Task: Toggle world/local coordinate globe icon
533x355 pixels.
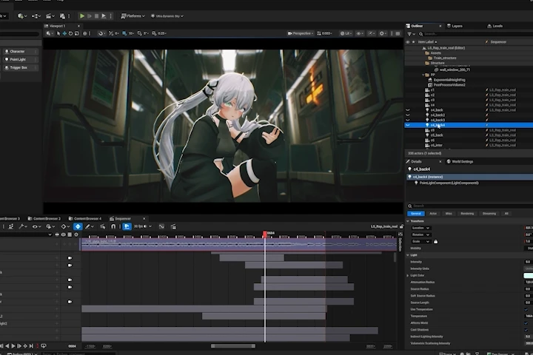Action: [85, 33]
